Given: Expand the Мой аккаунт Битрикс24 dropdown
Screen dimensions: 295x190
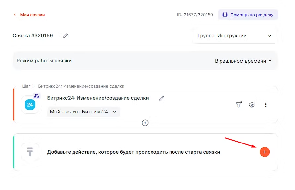Looking at the screenshot, I should tap(83, 112).
